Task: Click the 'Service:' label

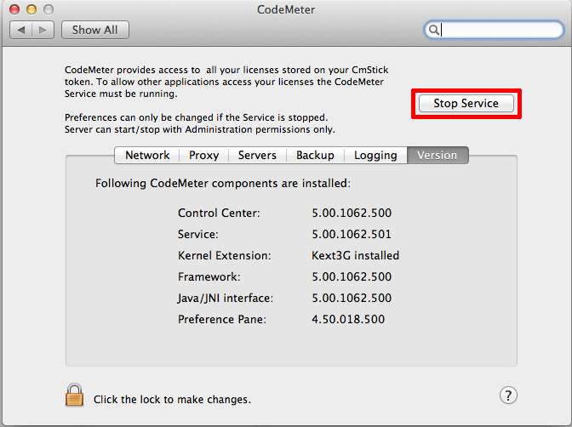Action: click(197, 234)
